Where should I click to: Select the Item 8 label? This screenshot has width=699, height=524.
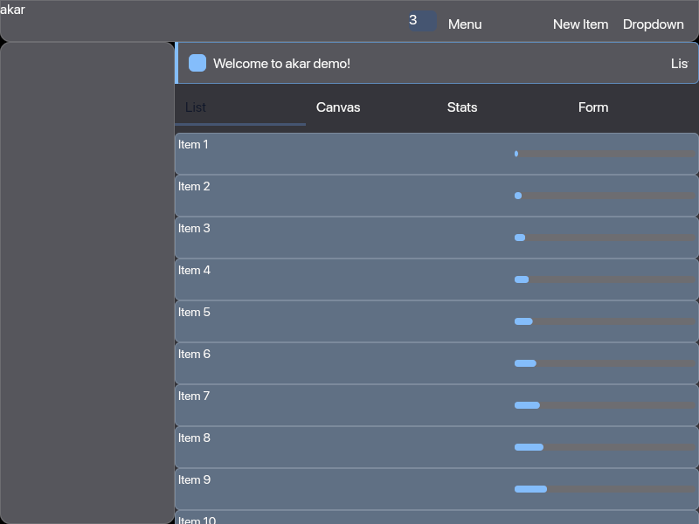click(x=194, y=438)
